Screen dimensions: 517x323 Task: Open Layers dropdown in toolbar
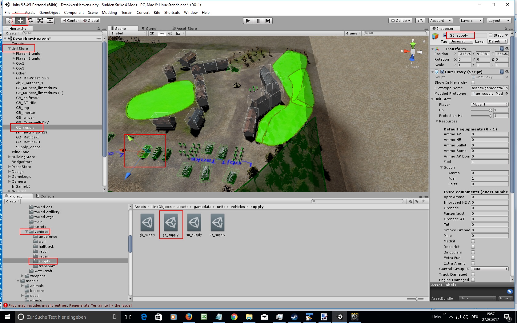[471, 21]
